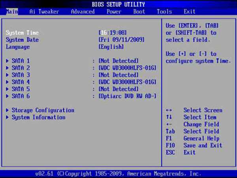Viewport: 237px width, 178px height.
Task: Click the BIOS SETUP UTILITY title
Action: tap(118, 4)
